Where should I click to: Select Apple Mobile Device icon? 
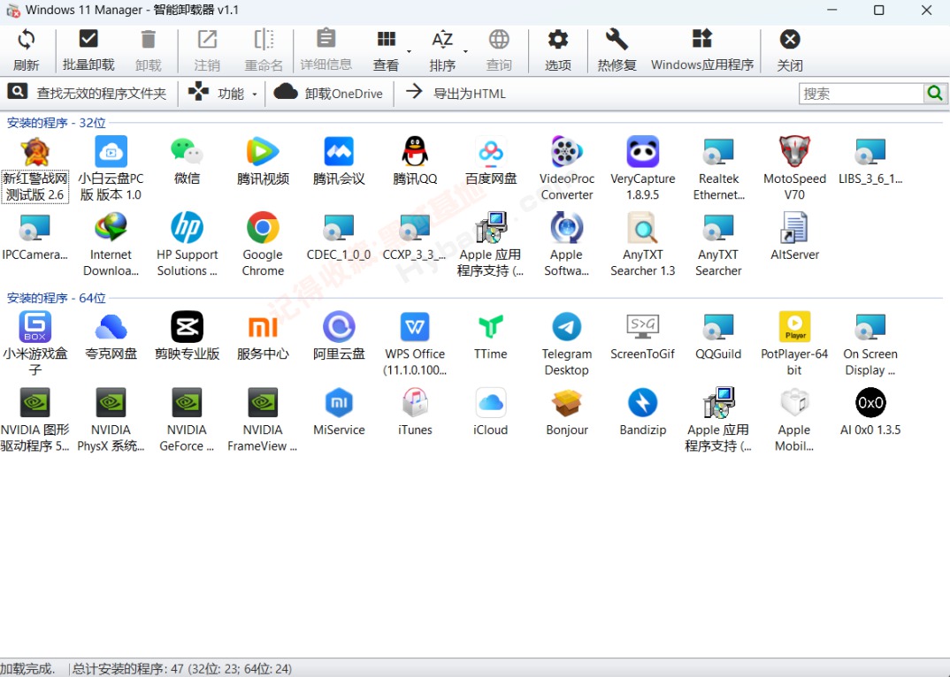pos(794,403)
